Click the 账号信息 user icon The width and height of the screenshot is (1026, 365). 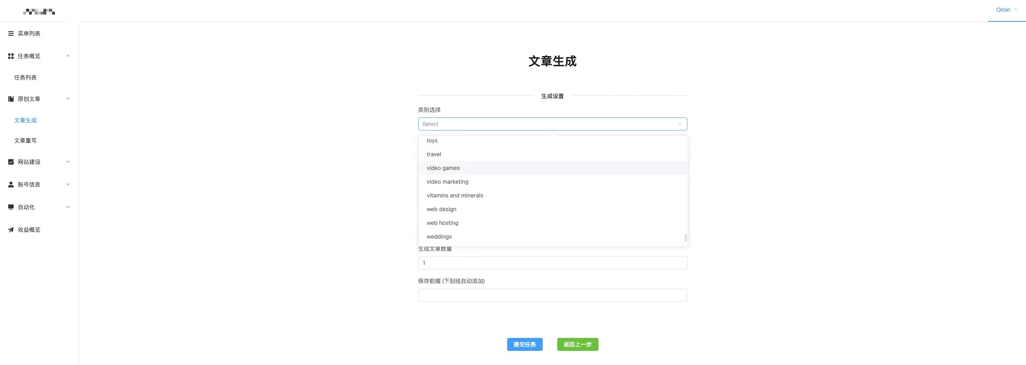click(11, 185)
